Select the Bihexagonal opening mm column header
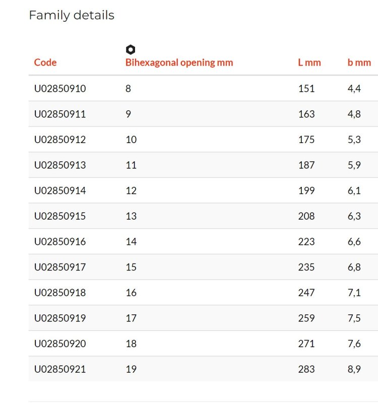 (179, 62)
